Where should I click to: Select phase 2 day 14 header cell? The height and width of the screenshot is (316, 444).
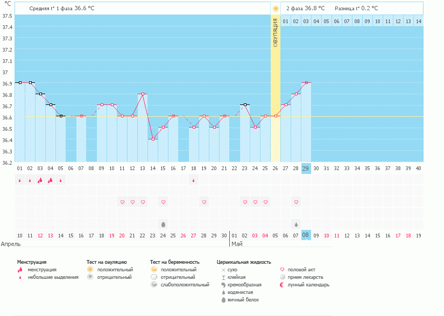point(418,21)
